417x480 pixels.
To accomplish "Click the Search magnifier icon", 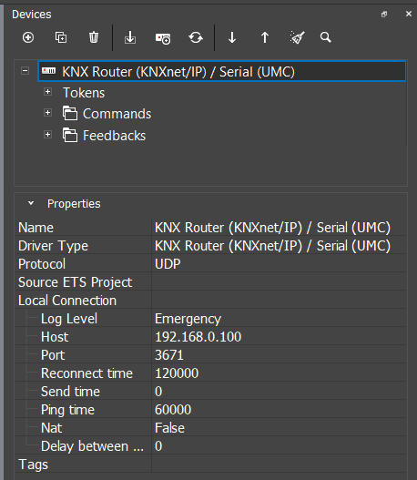I will 326,37.
